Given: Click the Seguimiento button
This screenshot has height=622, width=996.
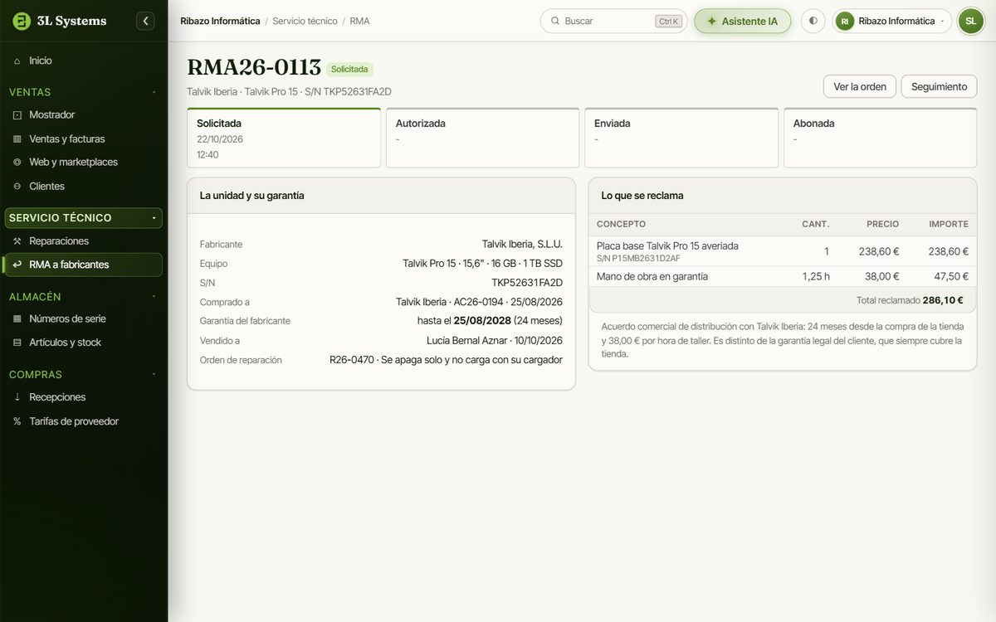Looking at the screenshot, I should coord(939,86).
